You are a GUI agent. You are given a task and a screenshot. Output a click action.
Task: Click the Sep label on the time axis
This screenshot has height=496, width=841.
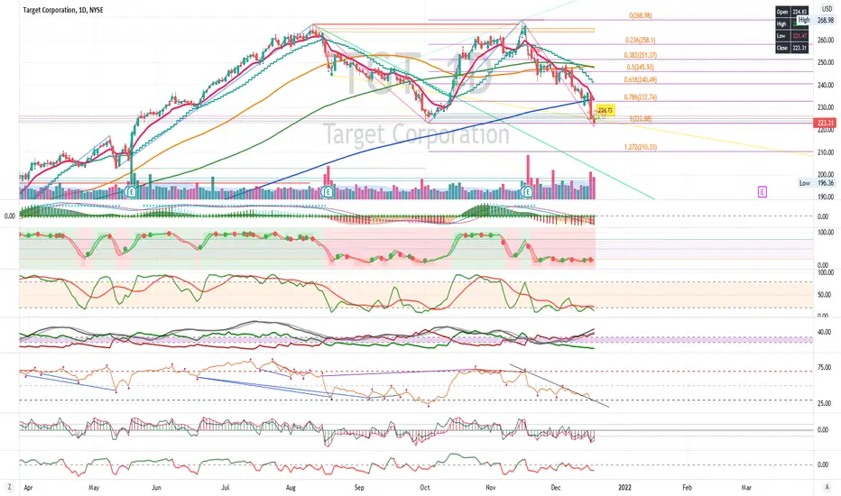(359, 488)
